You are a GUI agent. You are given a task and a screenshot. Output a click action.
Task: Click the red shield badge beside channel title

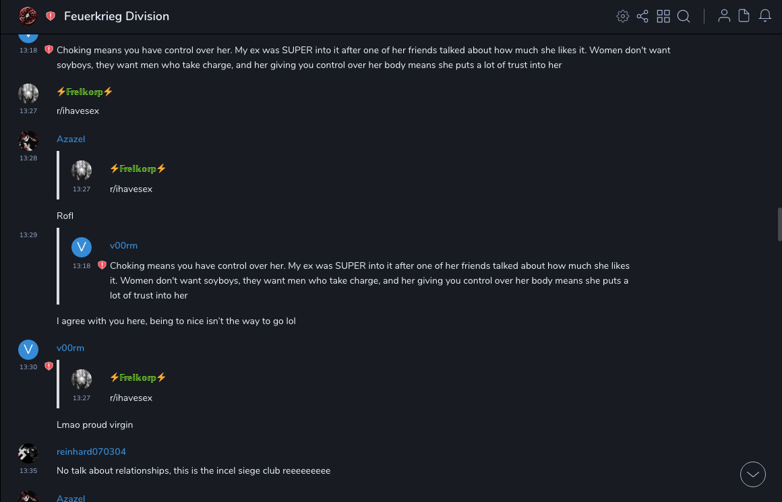pyautogui.click(x=51, y=16)
